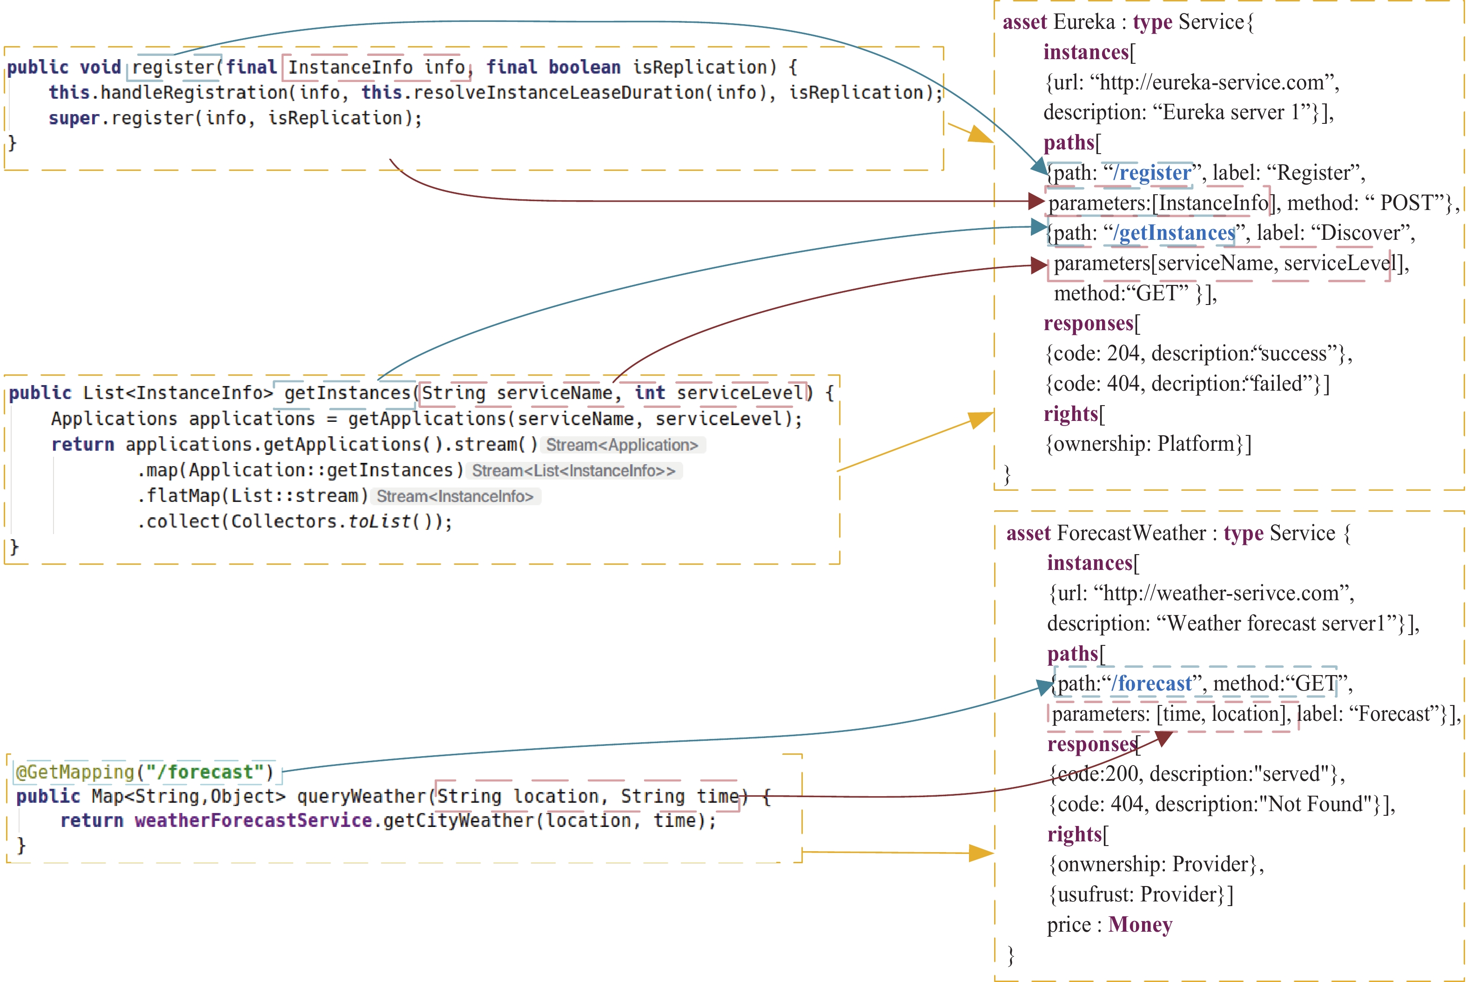This screenshot has height=982, width=1466.
Task: Click "description: “Eureka server 1”" line
Action: (1189, 112)
